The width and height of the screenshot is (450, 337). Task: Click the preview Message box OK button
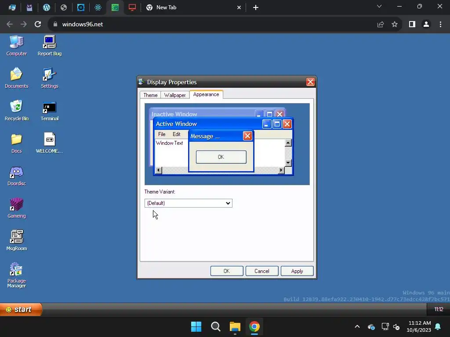(x=221, y=157)
